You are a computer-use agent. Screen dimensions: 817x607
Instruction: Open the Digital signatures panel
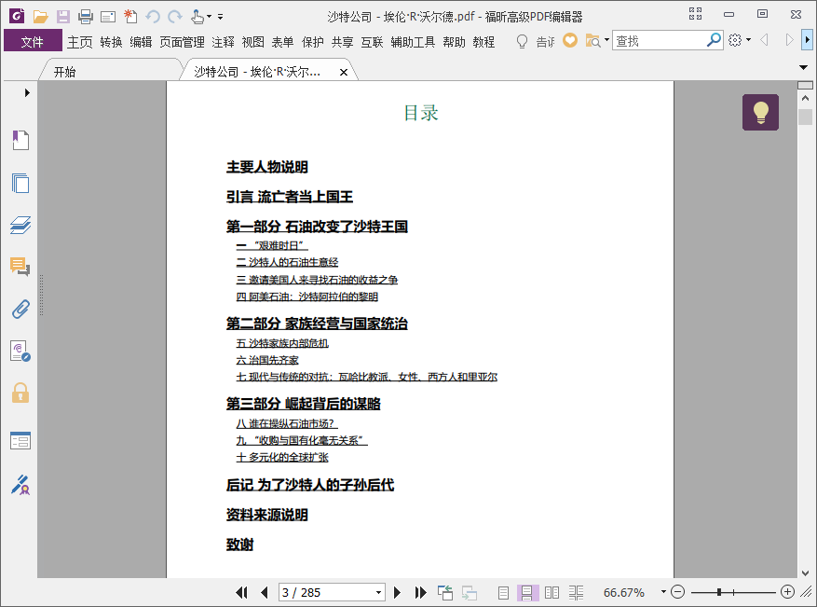click(x=20, y=351)
